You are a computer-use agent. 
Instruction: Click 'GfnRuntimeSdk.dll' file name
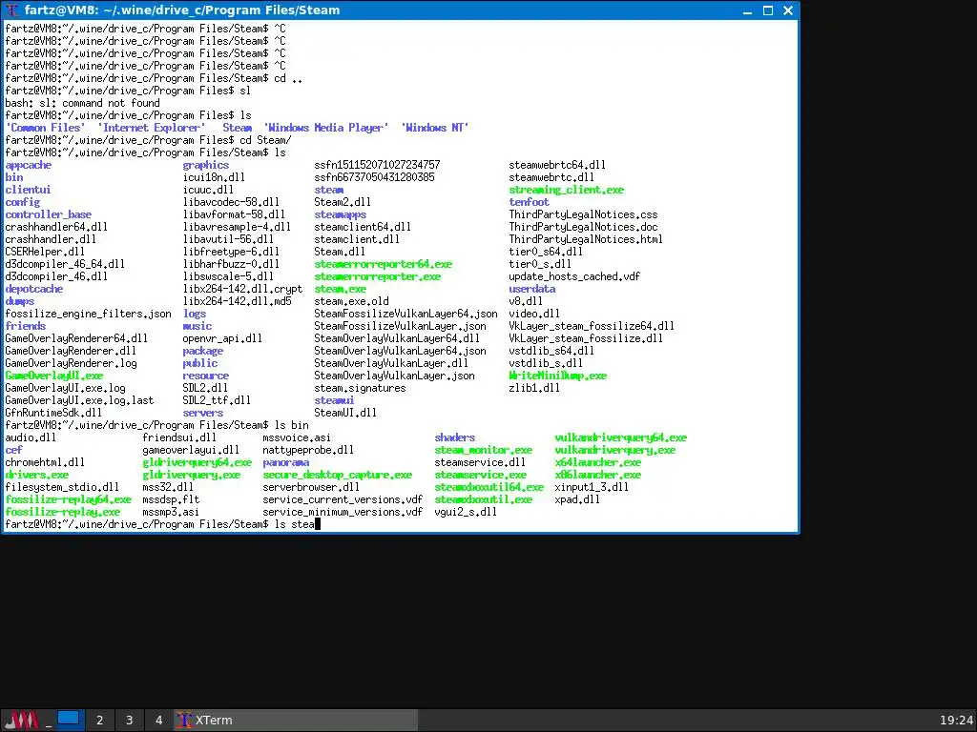pyautogui.click(x=53, y=413)
